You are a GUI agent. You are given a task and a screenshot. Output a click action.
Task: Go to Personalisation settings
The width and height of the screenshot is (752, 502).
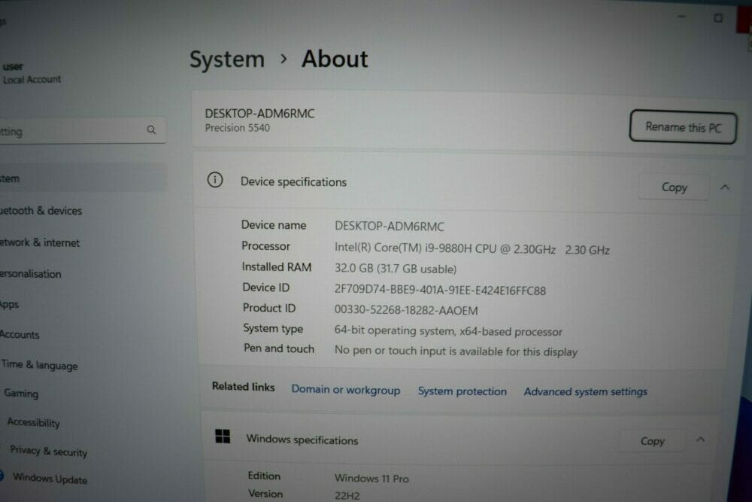pos(31,274)
